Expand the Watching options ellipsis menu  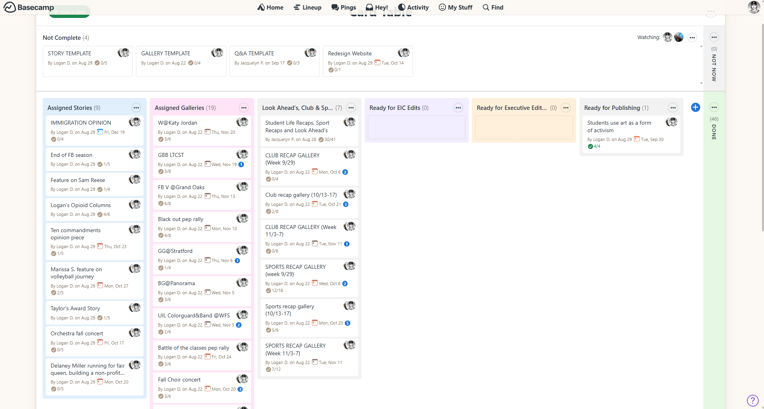click(x=692, y=38)
